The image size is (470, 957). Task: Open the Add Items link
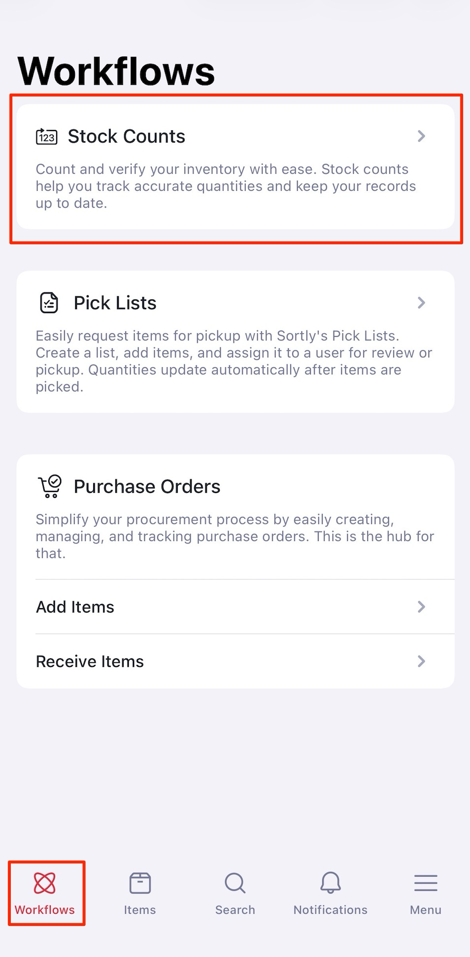click(75, 607)
